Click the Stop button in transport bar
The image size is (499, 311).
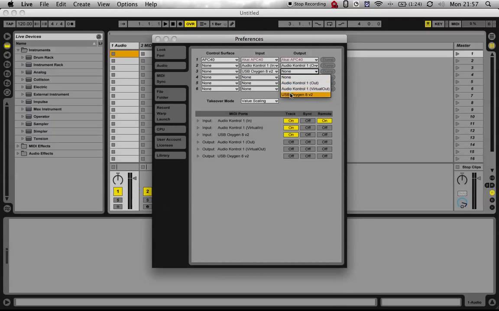pos(173,24)
